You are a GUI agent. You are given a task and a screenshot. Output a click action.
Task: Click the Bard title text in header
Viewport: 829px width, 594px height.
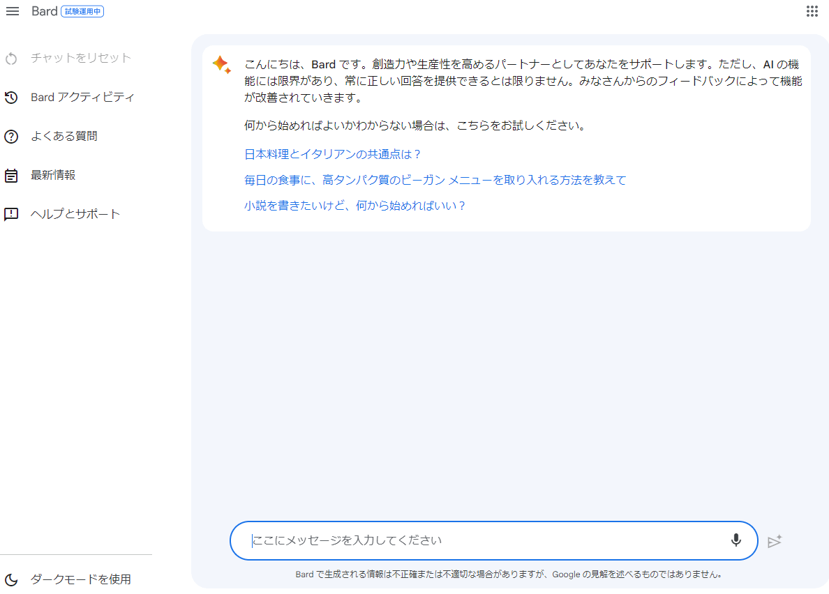[x=45, y=11]
